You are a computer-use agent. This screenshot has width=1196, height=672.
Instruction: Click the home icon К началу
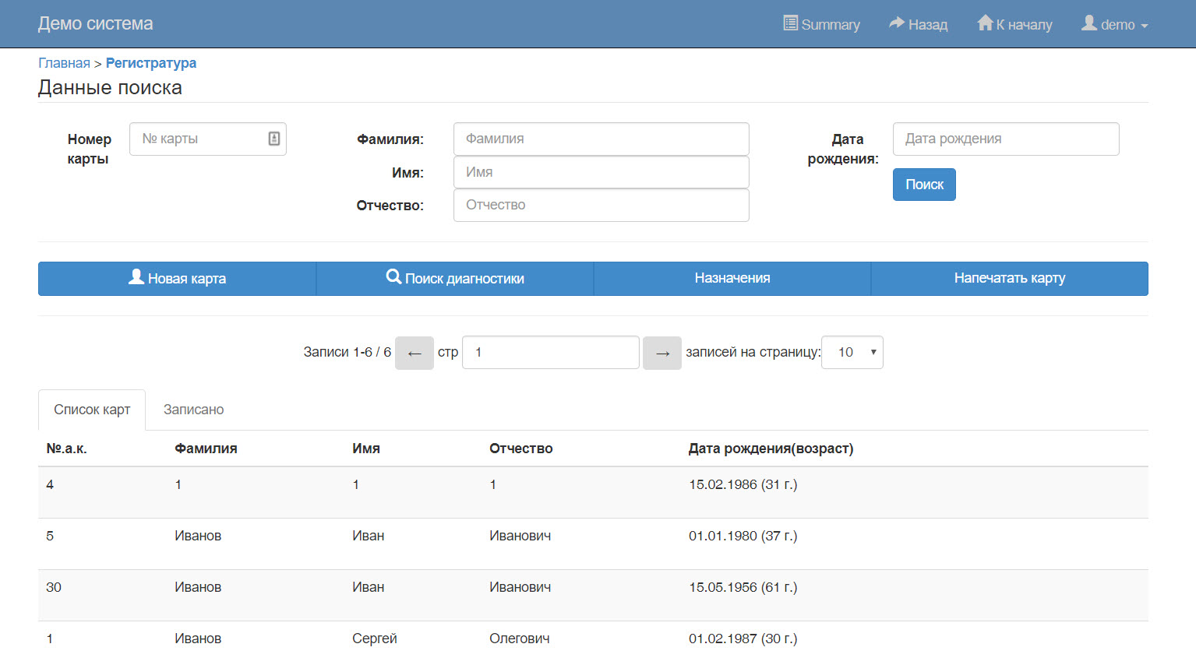[985, 23]
